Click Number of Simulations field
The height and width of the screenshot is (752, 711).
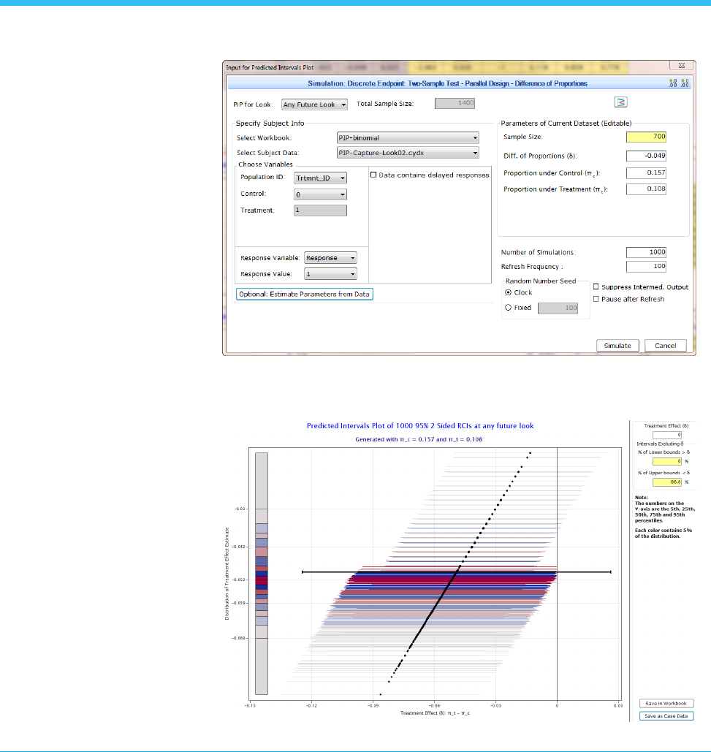pyautogui.click(x=646, y=252)
